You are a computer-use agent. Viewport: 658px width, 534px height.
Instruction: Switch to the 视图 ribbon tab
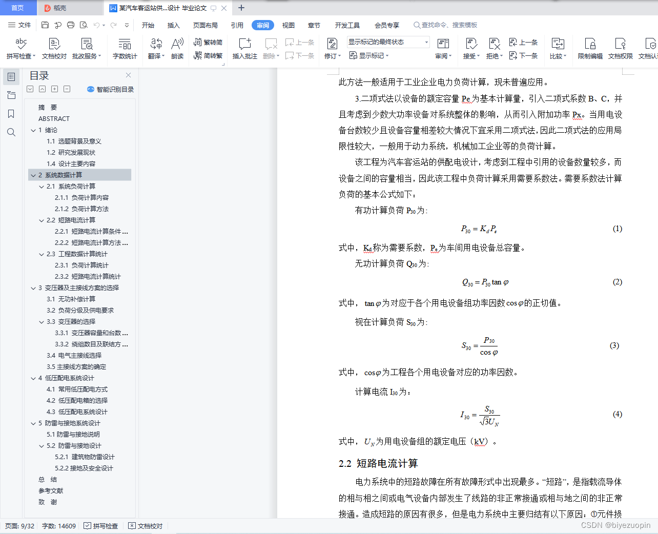pos(289,25)
